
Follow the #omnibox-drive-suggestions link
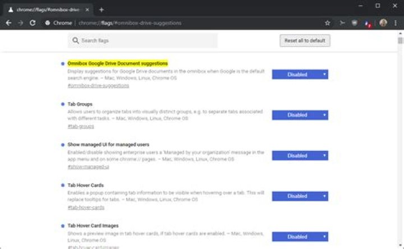pyautogui.click(x=98, y=85)
